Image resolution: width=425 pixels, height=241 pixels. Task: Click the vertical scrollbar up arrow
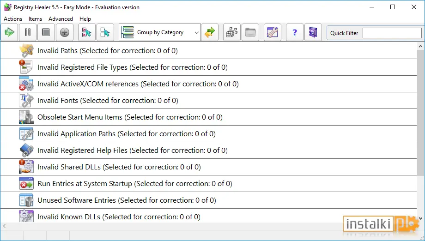click(421, 46)
